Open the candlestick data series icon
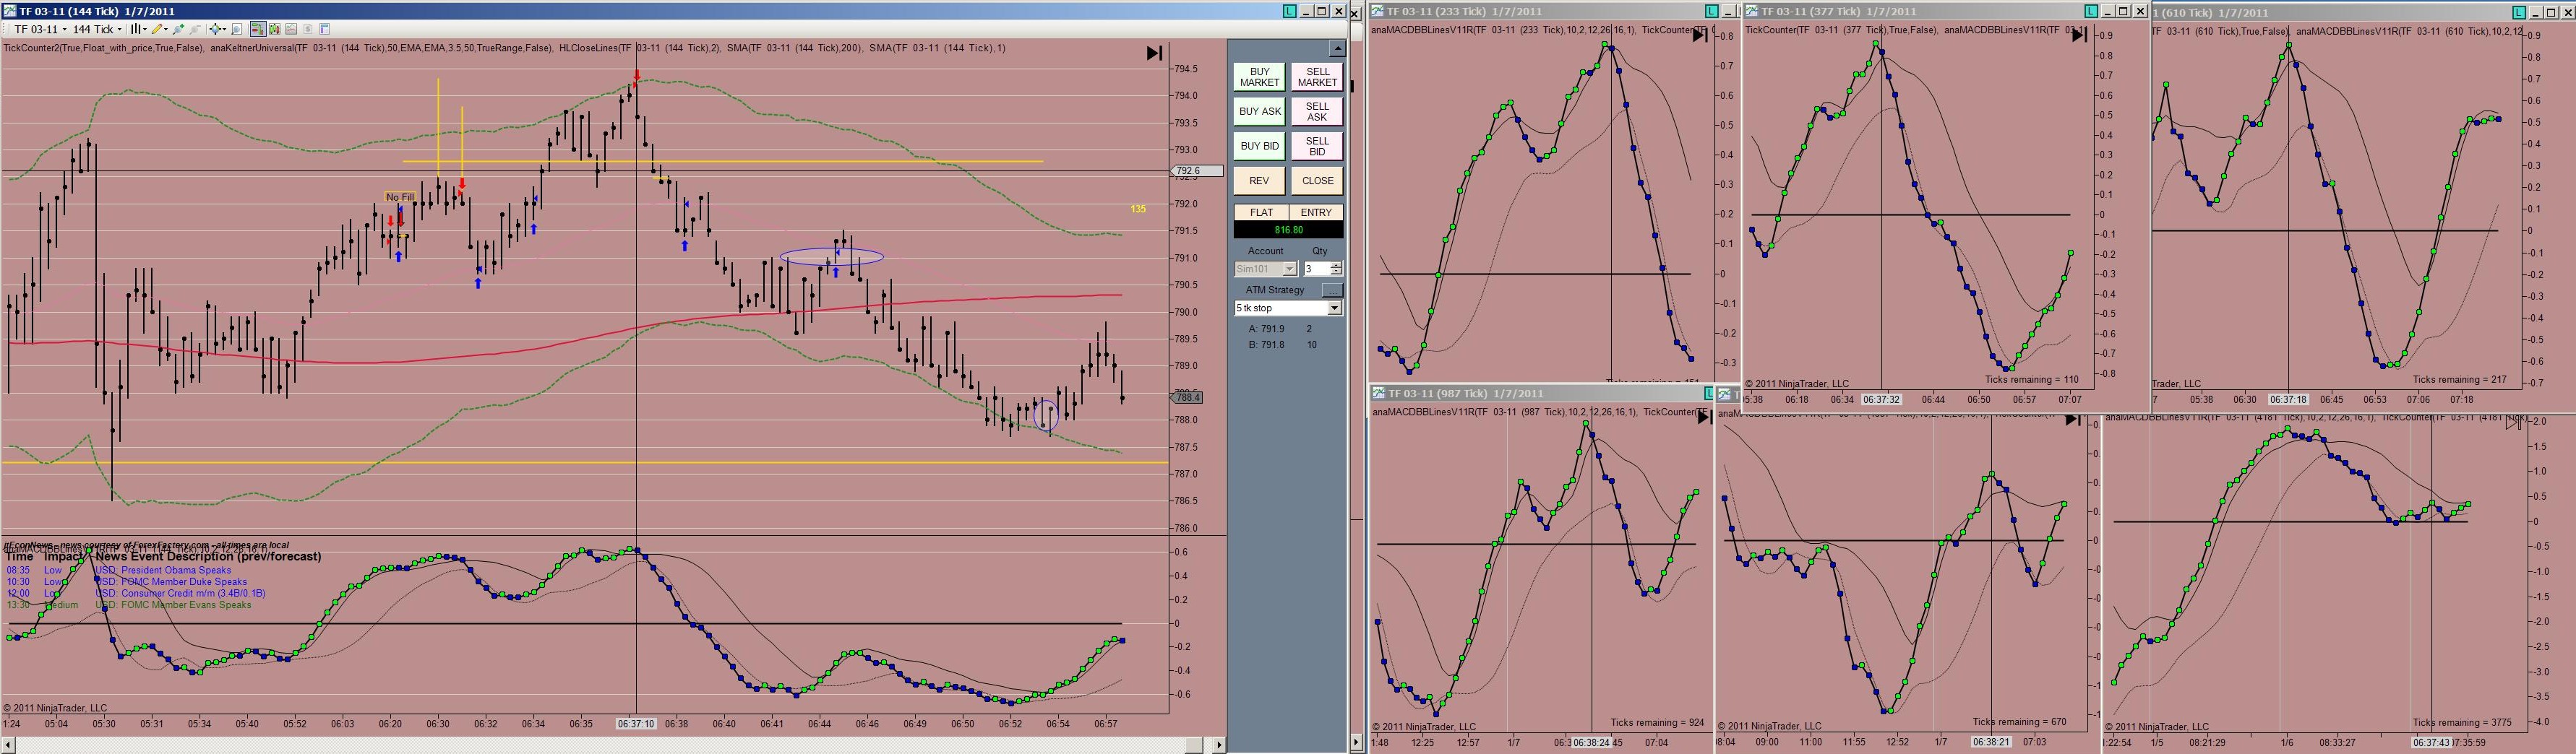2576x754 pixels. click(x=275, y=29)
